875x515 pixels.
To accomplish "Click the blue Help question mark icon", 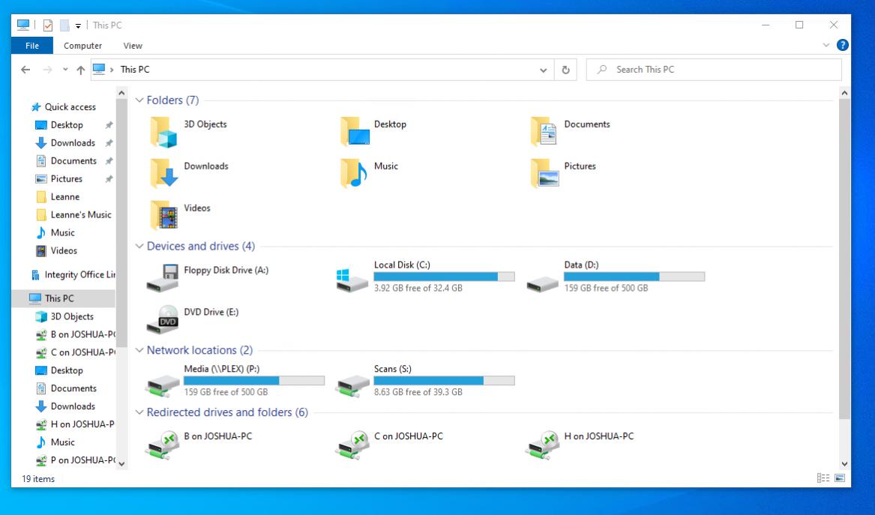I will 843,46.
